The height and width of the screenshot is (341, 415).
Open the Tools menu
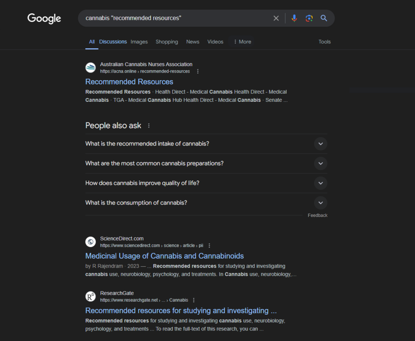tap(324, 41)
